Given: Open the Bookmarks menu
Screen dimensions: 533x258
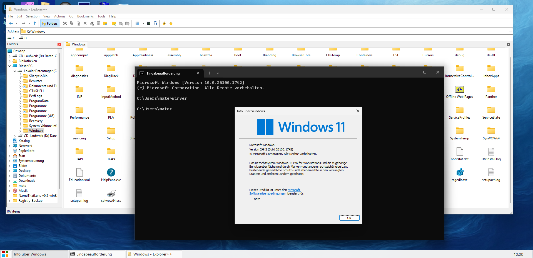Looking at the screenshot, I should 85,16.
